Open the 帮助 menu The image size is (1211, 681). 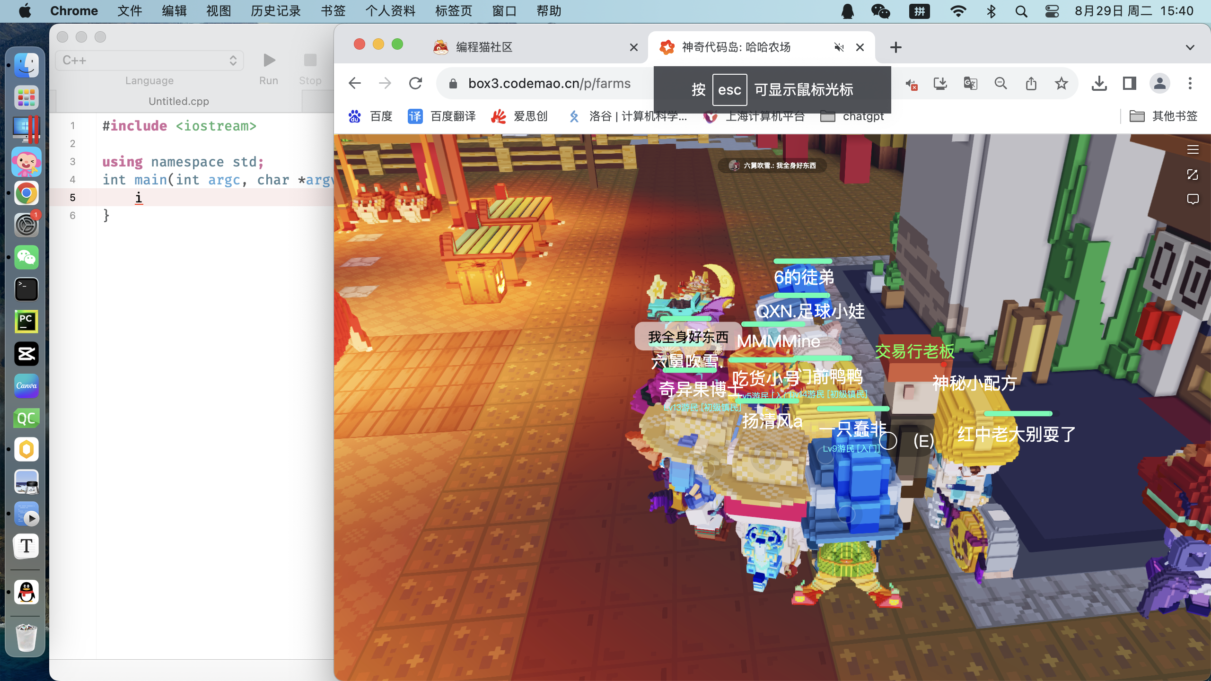pos(549,11)
